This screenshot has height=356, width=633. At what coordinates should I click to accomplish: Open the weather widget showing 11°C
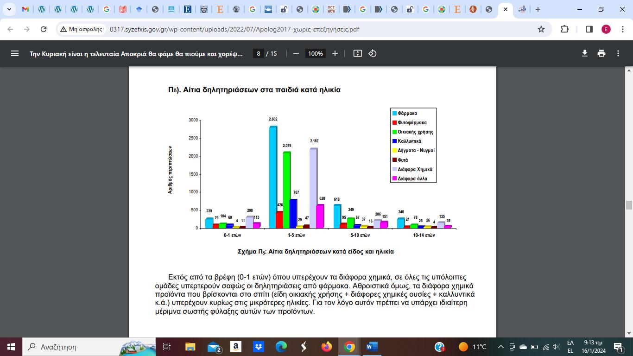(472, 347)
